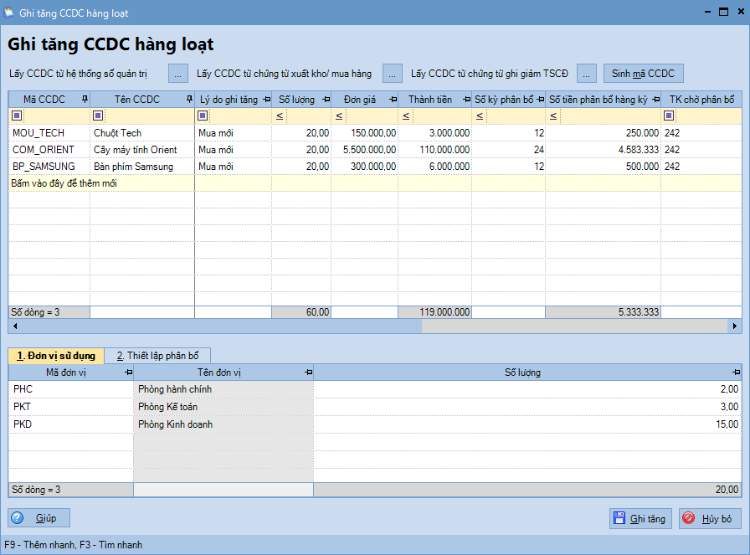This screenshot has height=555, width=750.
Task: Click the pin icon in Tên đơn vị header
Action: click(307, 373)
